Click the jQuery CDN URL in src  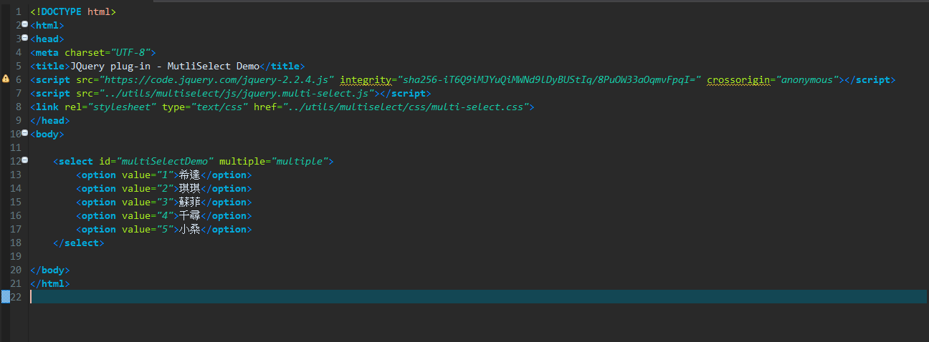[x=217, y=79]
